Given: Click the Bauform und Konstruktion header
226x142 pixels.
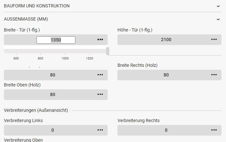Looking at the screenshot, I should [37, 6].
